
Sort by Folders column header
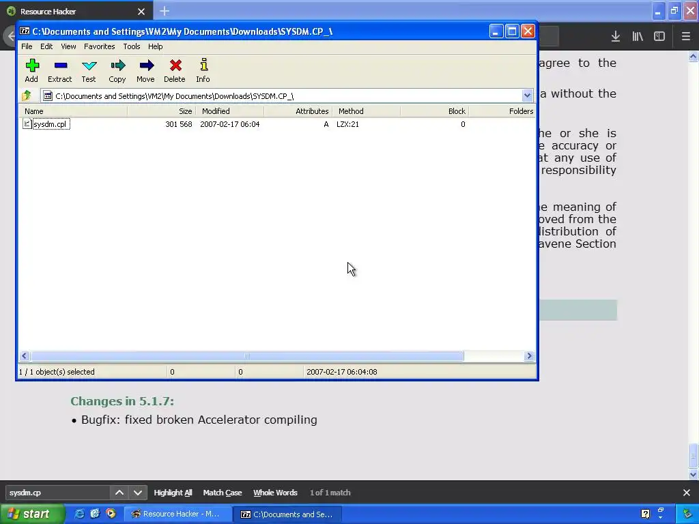[x=502, y=111]
